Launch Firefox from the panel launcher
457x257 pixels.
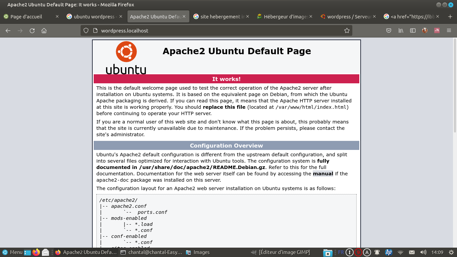[36, 252]
